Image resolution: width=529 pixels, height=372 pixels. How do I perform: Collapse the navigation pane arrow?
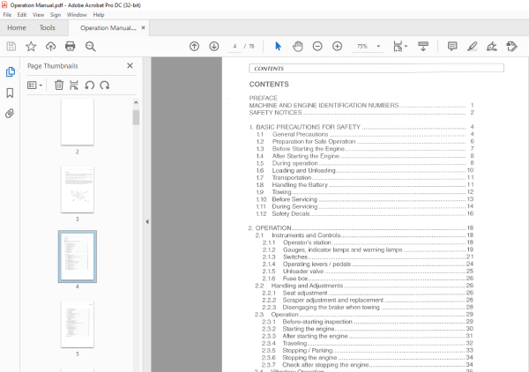click(x=147, y=221)
